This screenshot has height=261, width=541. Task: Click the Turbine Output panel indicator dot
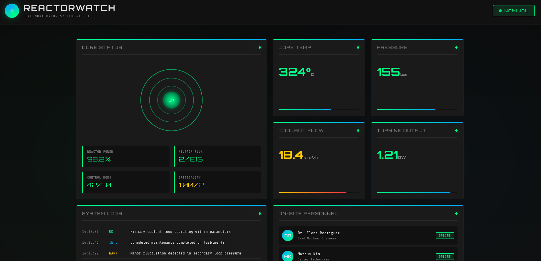click(x=456, y=130)
